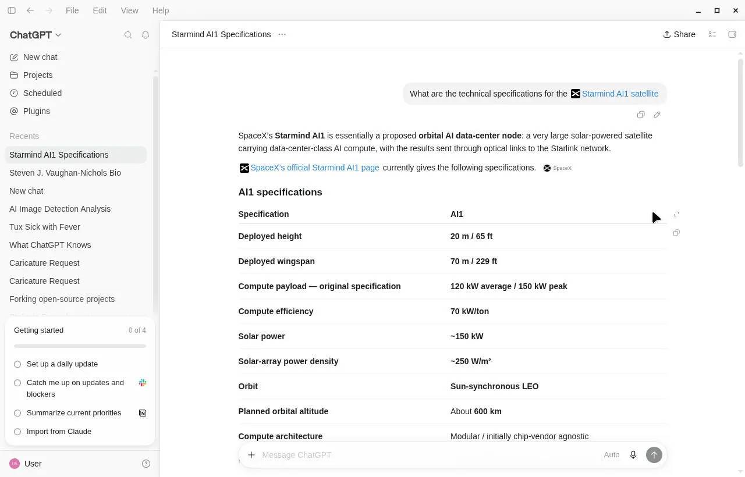Viewport: 745px width, 477px height.
Task: Open the View menu
Action: [129, 10]
